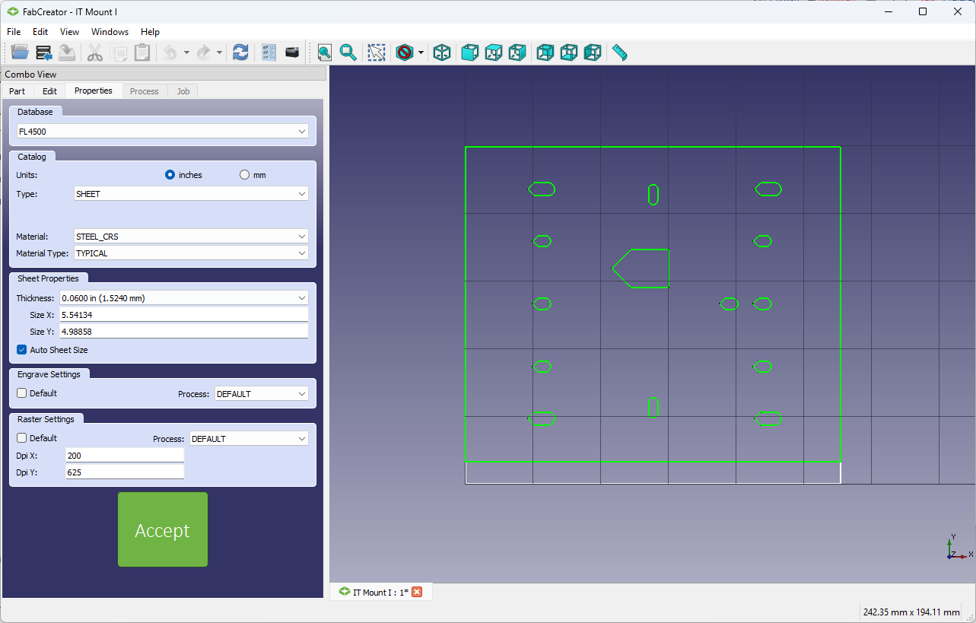The image size is (976, 623).
Task: Open the Database dropdown showing FL4500
Action: click(x=162, y=132)
